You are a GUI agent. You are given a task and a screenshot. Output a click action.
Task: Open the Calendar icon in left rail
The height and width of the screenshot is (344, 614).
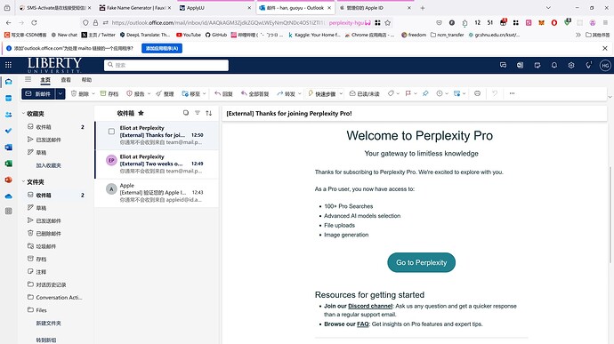point(8,99)
